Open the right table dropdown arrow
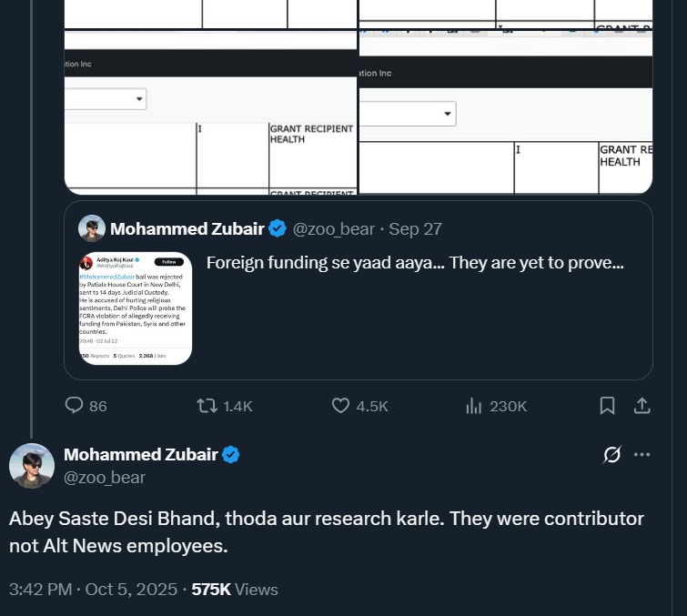Image resolution: width=687 pixels, height=616 pixels. point(448,114)
